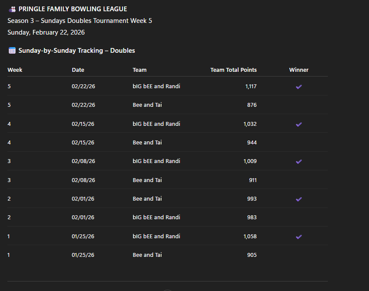Click the Week 5 winner checkmark

[x=299, y=86]
